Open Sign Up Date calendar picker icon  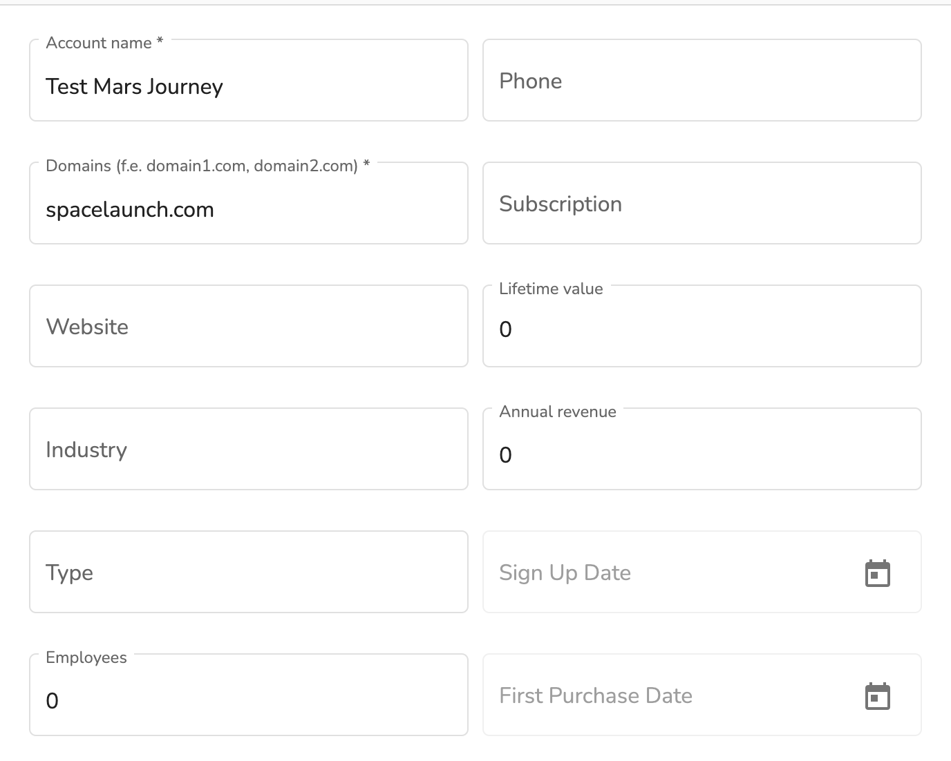[877, 573]
